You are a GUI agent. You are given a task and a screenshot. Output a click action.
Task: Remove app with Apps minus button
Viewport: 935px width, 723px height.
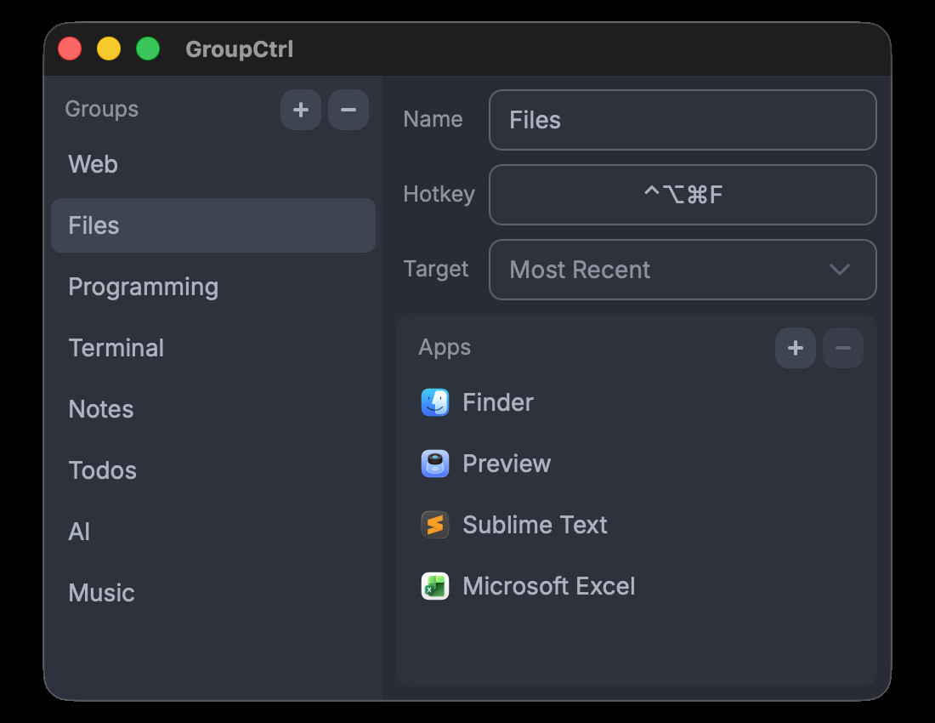pos(843,348)
